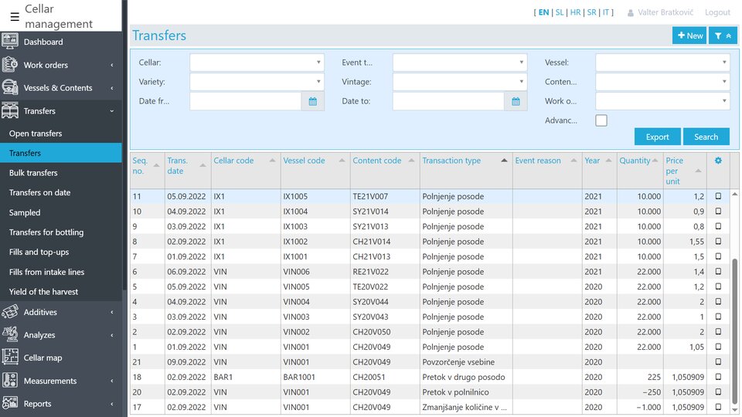Click the Dashboard icon in sidebar

tap(10, 42)
